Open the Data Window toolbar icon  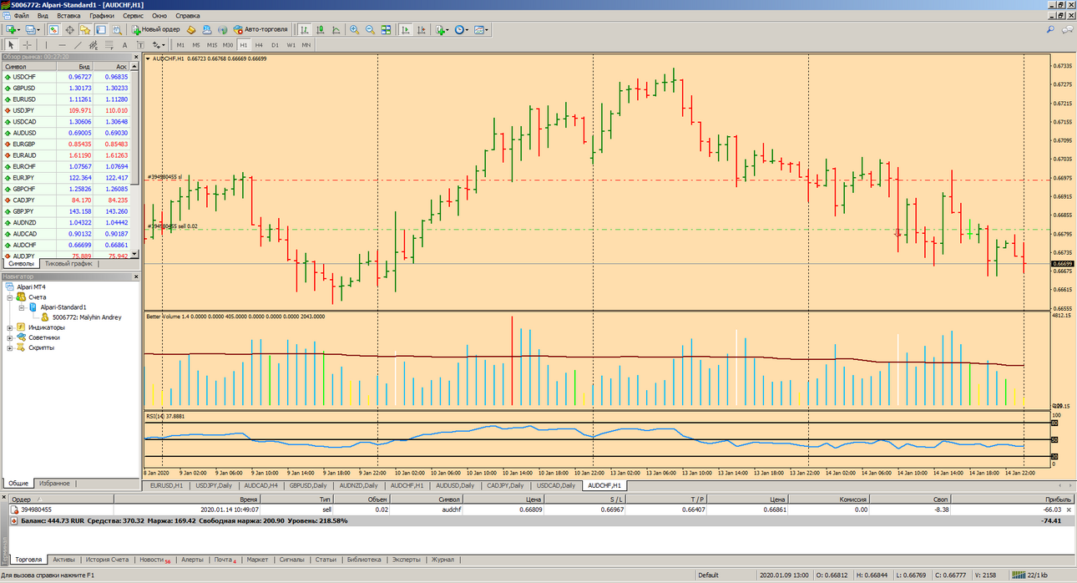[70, 29]
